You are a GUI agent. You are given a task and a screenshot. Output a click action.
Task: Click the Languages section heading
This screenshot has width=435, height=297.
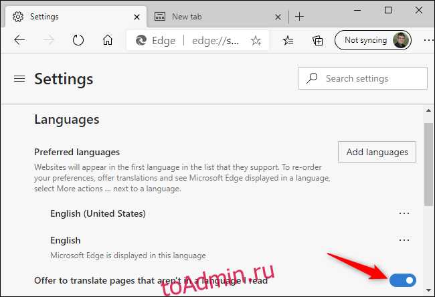tap(66, 120)
